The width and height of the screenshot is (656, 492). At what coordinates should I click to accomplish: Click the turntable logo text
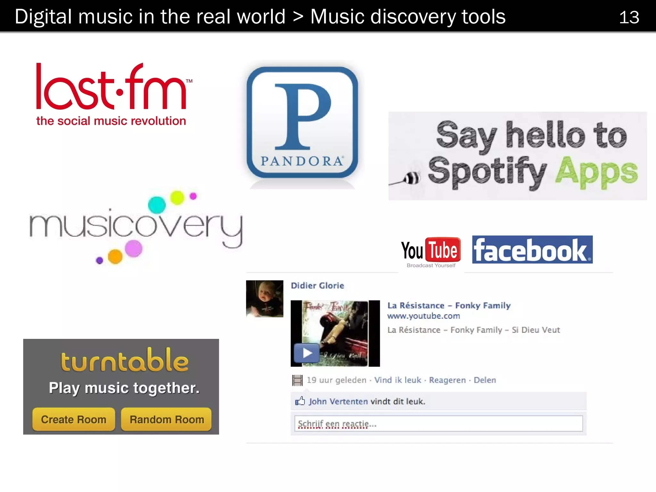(x=124, y=360)
